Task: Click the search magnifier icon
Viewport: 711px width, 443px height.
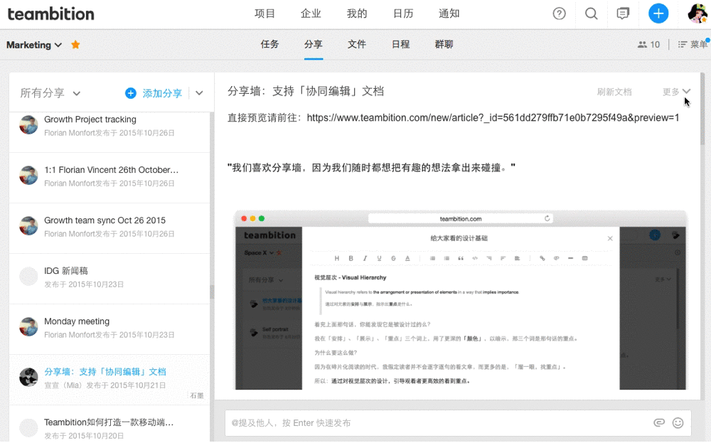Action: pyautogui.click(x=591, y=14)
